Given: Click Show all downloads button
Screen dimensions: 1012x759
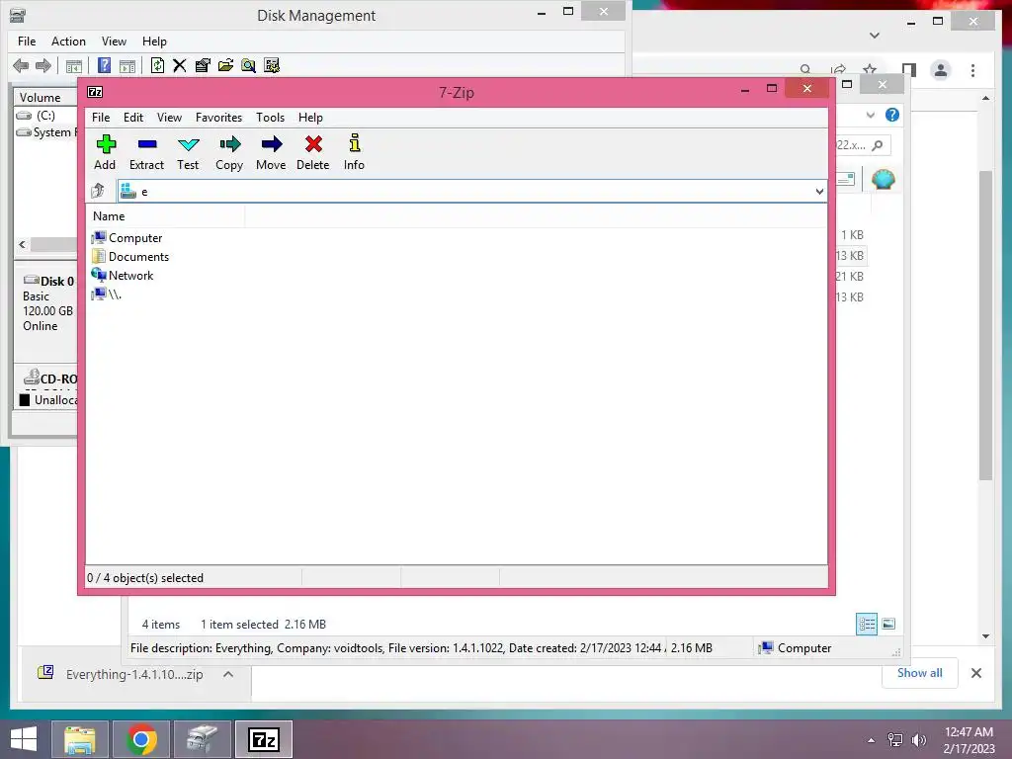Looking at the screenshot, I should pyautogui.click(x=919, y=673).
